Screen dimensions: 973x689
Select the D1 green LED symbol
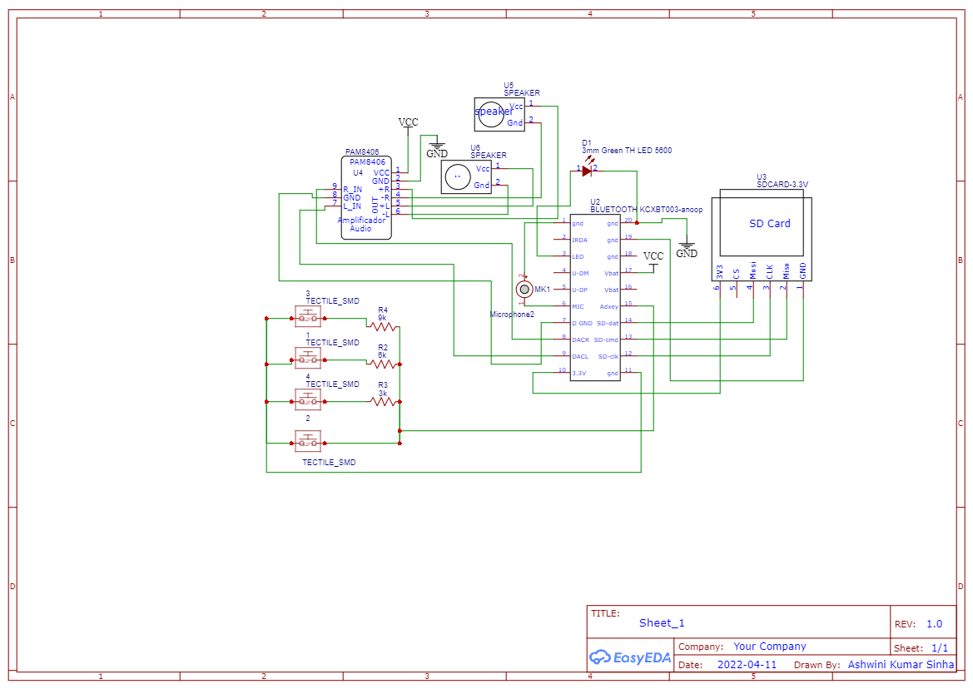587,171
